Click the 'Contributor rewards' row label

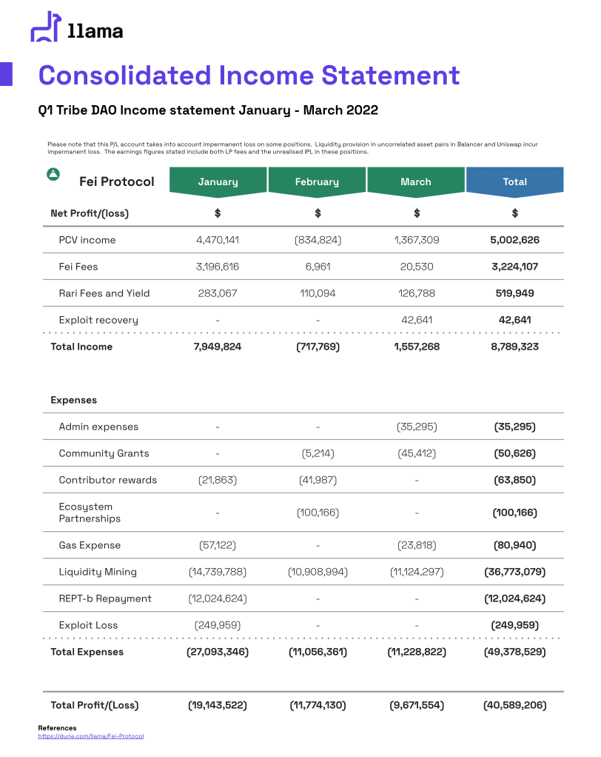[108, 480]
